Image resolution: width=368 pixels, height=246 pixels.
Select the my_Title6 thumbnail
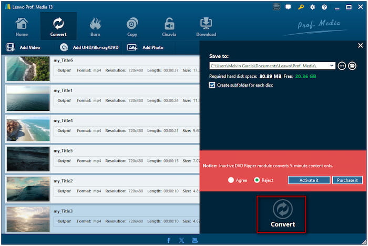click(x=28, y=68)
